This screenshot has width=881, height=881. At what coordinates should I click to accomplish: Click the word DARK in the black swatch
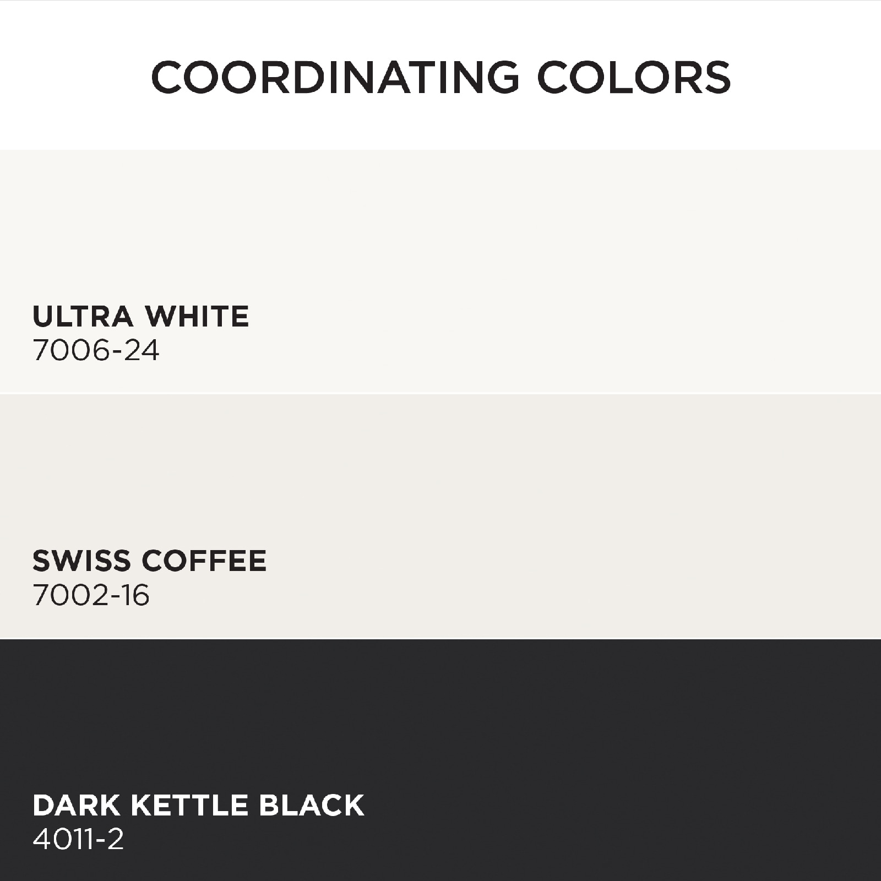pos(77,806)
